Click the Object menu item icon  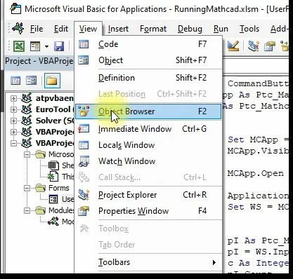point(84,60)
